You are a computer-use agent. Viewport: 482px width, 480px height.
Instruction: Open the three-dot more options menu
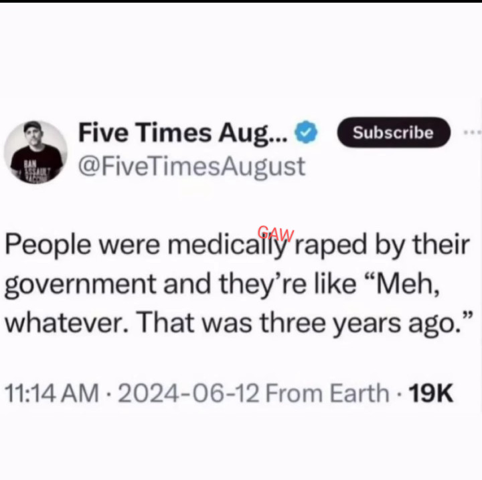click(x=473, y=132)
